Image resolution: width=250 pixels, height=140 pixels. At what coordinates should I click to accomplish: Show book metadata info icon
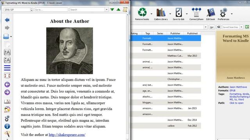click(7, 126)
